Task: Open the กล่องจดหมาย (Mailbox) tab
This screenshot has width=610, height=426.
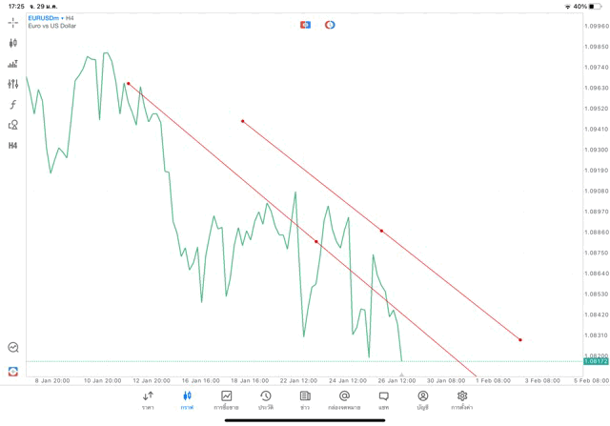Action: tap(344, 399)
